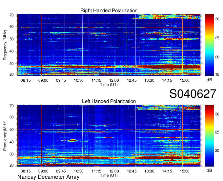Image resolution: width=223 pixels, height=181 pixels.
Task: Click Time (UT) label under Right Handed plot
Action: tap(109, 85)
